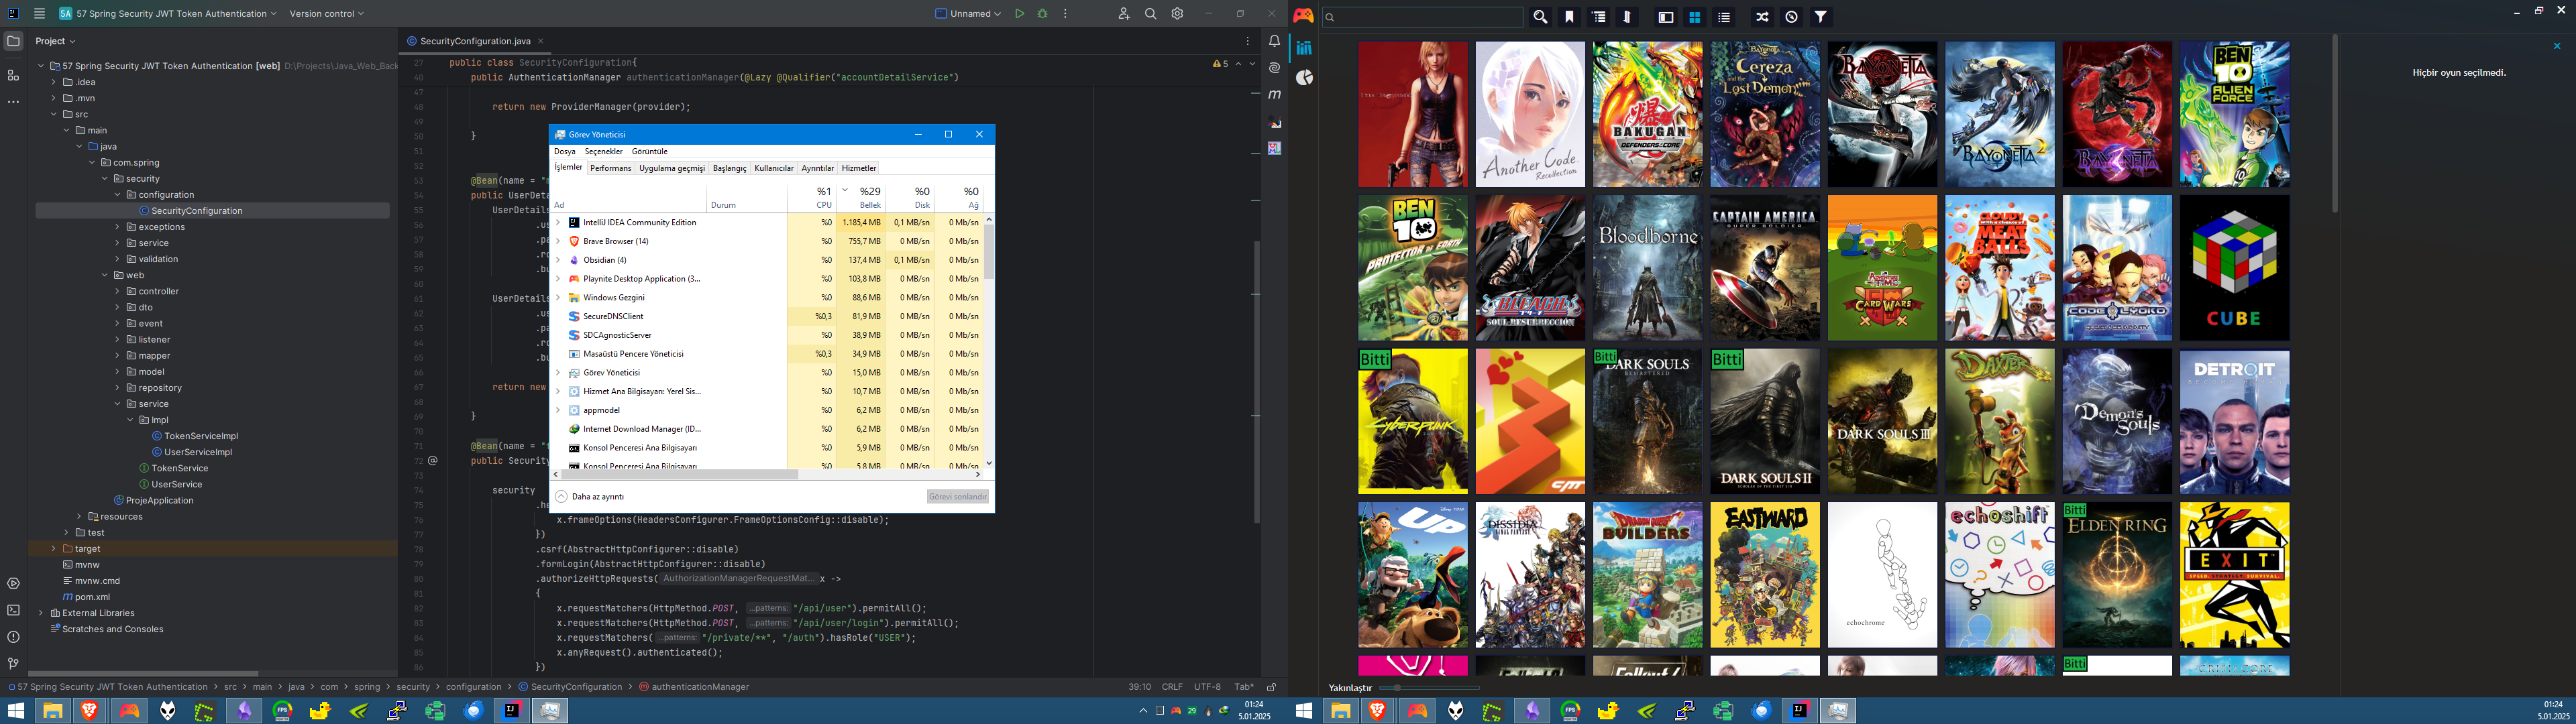
Task: Switch to the Başlangıç tab
Action: coord(730,168)
